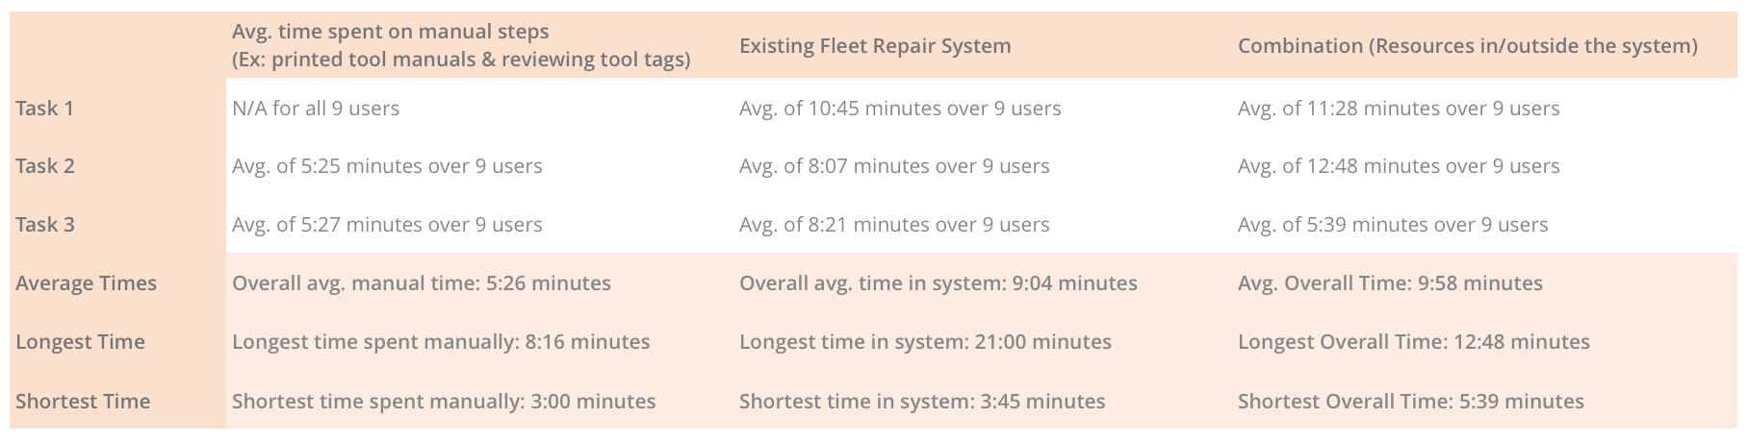Viewport: 1748px width, 442px height.
Task: Click the Avg. Overall Time 9:58 cell
Action: pyautogui.click(x=1390, y=283)
